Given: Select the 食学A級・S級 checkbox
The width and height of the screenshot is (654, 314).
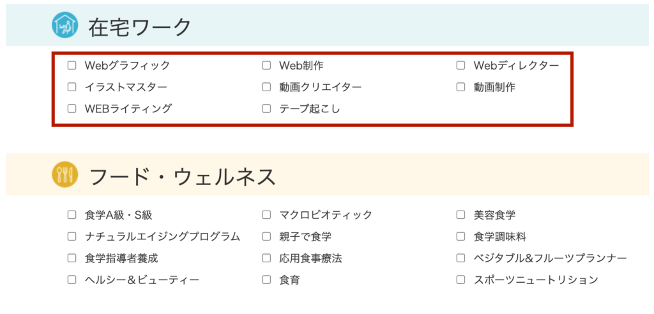Looking at the screenshot, I should (72, 215).
